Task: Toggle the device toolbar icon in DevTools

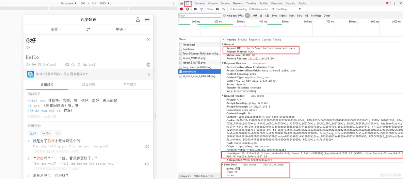Action: pos(187,3)
